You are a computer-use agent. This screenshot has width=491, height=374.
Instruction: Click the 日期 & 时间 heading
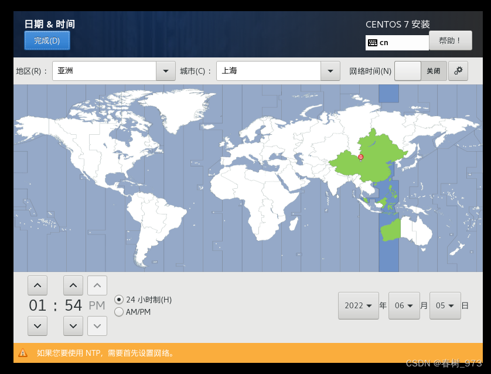49,24
